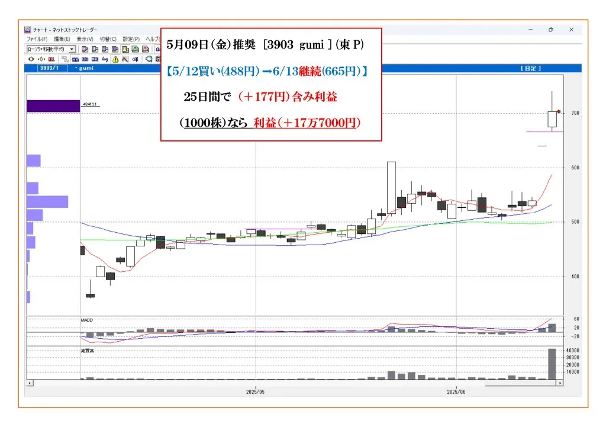The height and width of the screenshot is (430, 606).
Task: Click the yellow chart window toolbar icon
Action: point(125,50)
